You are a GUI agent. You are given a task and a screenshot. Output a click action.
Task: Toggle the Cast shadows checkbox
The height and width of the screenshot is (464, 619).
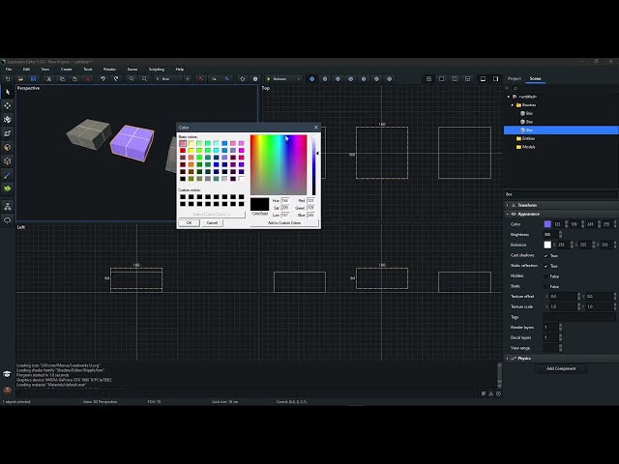click(x=545, y=255)
